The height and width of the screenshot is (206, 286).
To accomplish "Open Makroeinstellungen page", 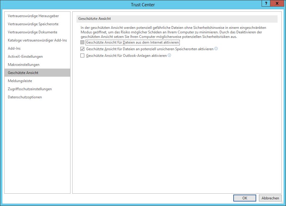I will [23, 65].
